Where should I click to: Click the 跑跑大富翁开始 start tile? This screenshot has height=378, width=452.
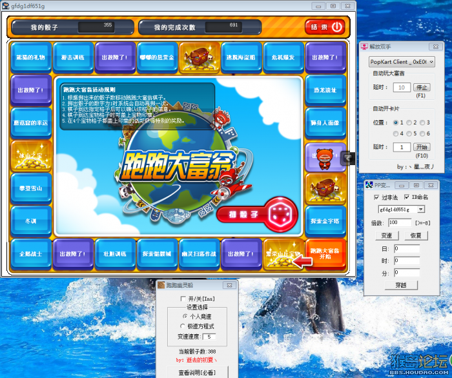[x=325, y=254]
